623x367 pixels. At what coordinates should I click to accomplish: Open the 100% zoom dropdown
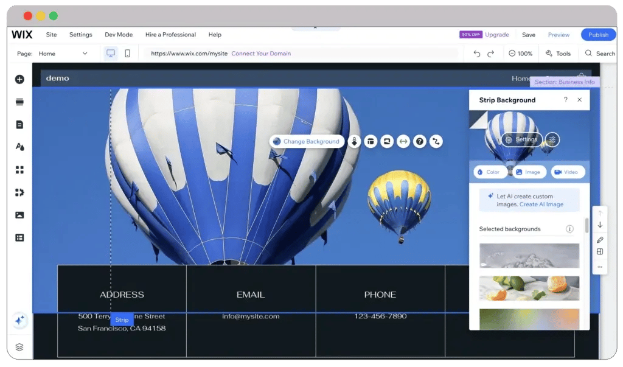click(x=521, y=54)
